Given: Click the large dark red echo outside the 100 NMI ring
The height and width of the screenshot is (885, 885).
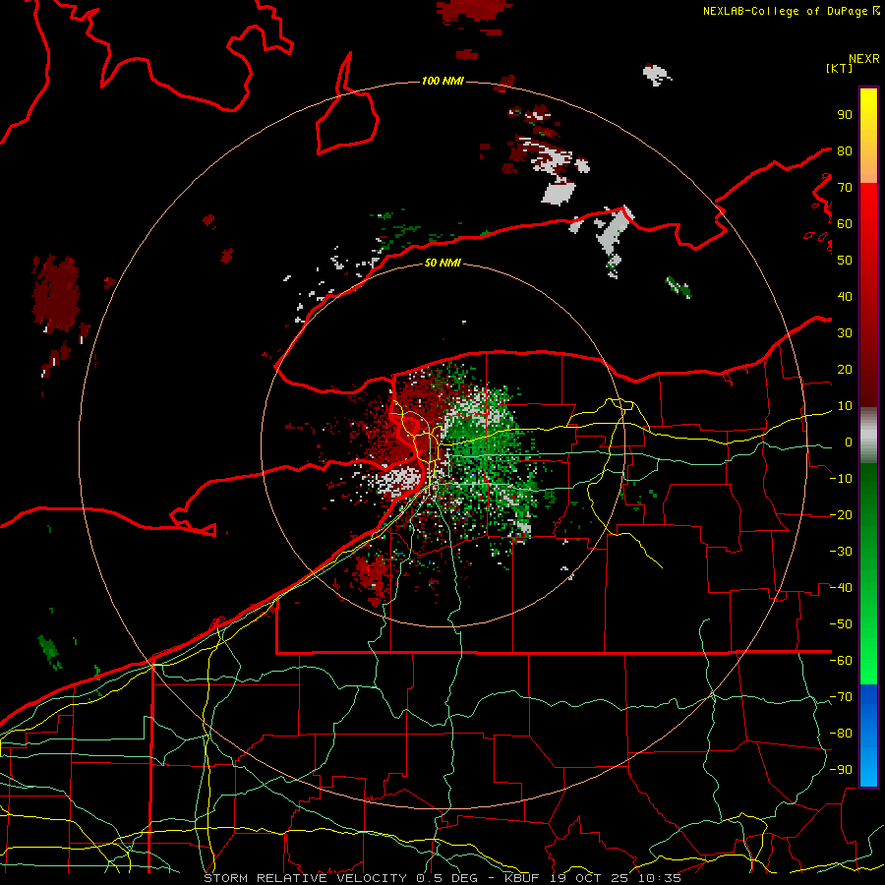Looking at the screenshot, I should 55,293.
